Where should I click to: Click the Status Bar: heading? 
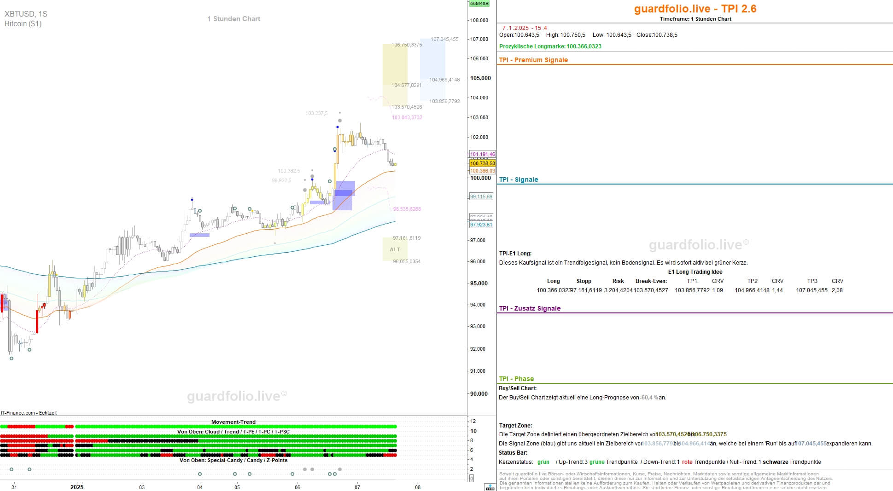pyautogui.click(x=513, y=453)
